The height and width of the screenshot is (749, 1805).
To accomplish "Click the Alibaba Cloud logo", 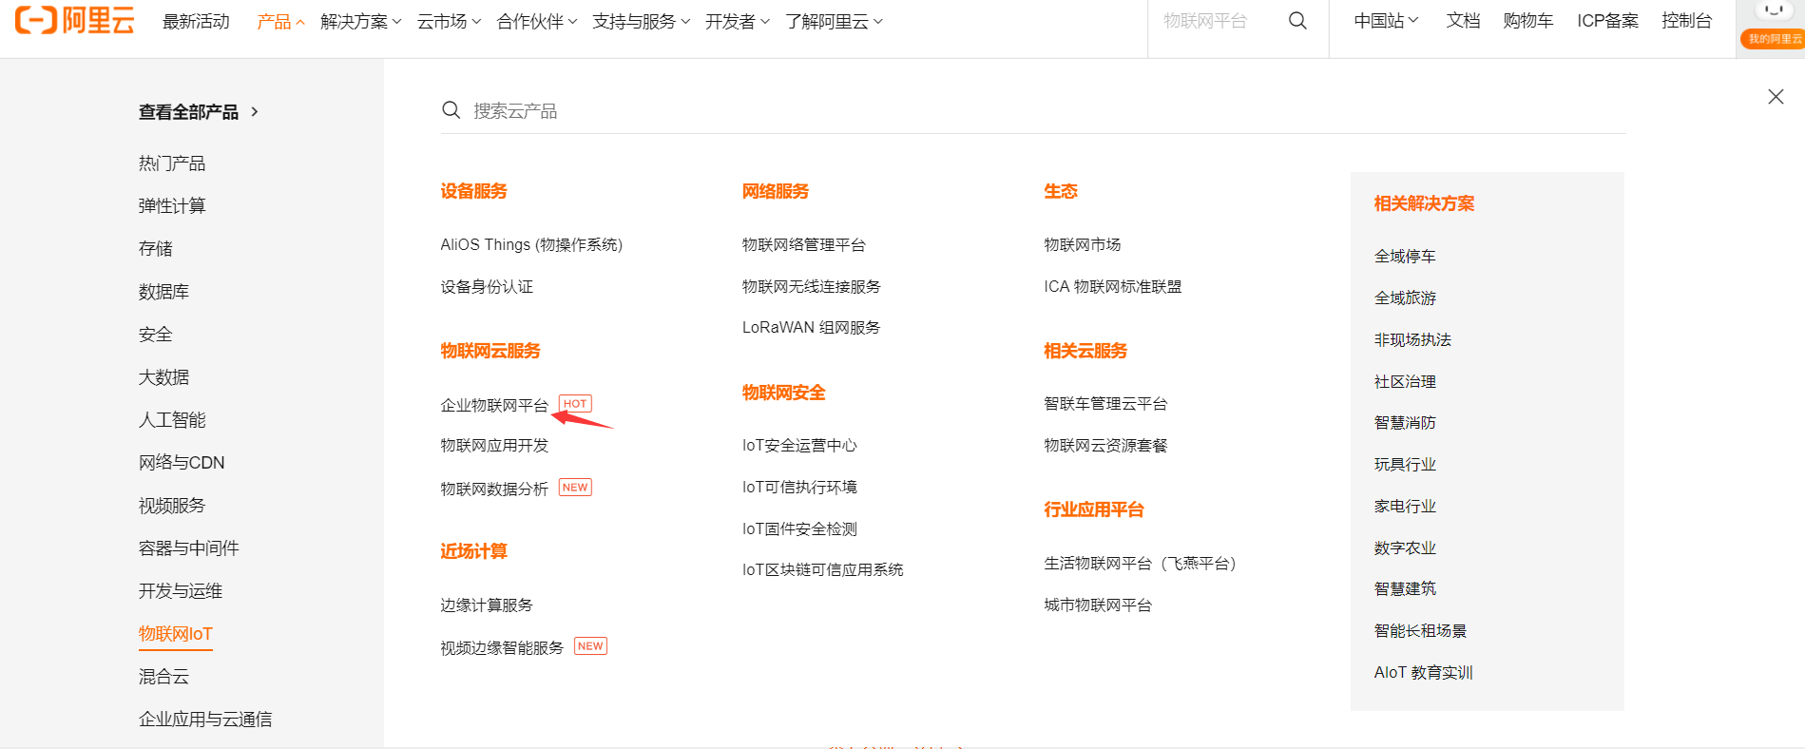I will click(75, 20).
